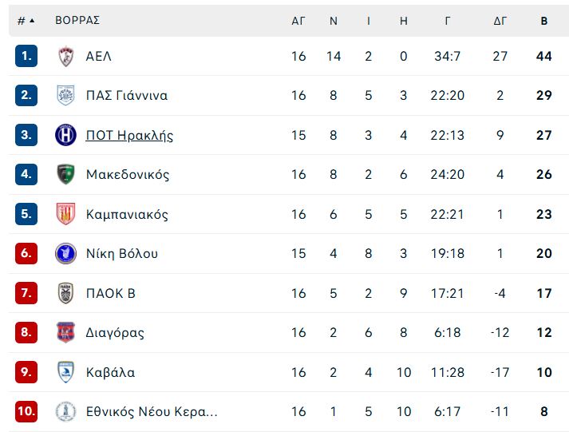Click the Καμπανιακός red striped crest
This screenshot has width=569, height=432.
point(66,214)
